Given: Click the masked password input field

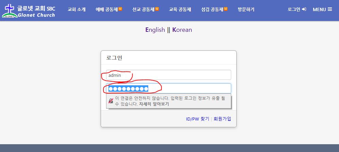Looking at the screenshot, I should (168, 89).
